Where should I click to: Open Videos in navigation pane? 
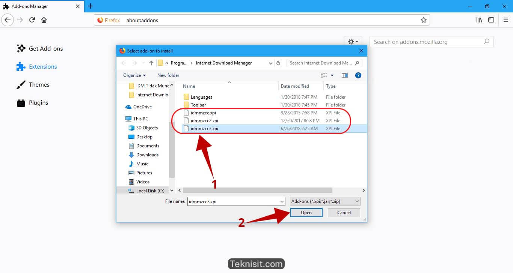(139, 182)
